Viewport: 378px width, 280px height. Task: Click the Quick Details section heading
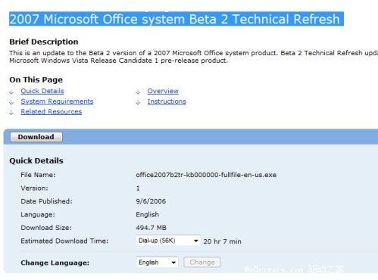click(36, 160)
